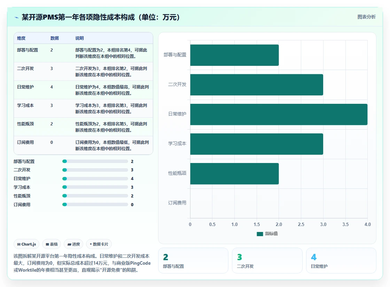Image resolution: width=390 pixels, height=287 pixels.
Task: Open the 二次开发 data card
Action: click(267, 261)
